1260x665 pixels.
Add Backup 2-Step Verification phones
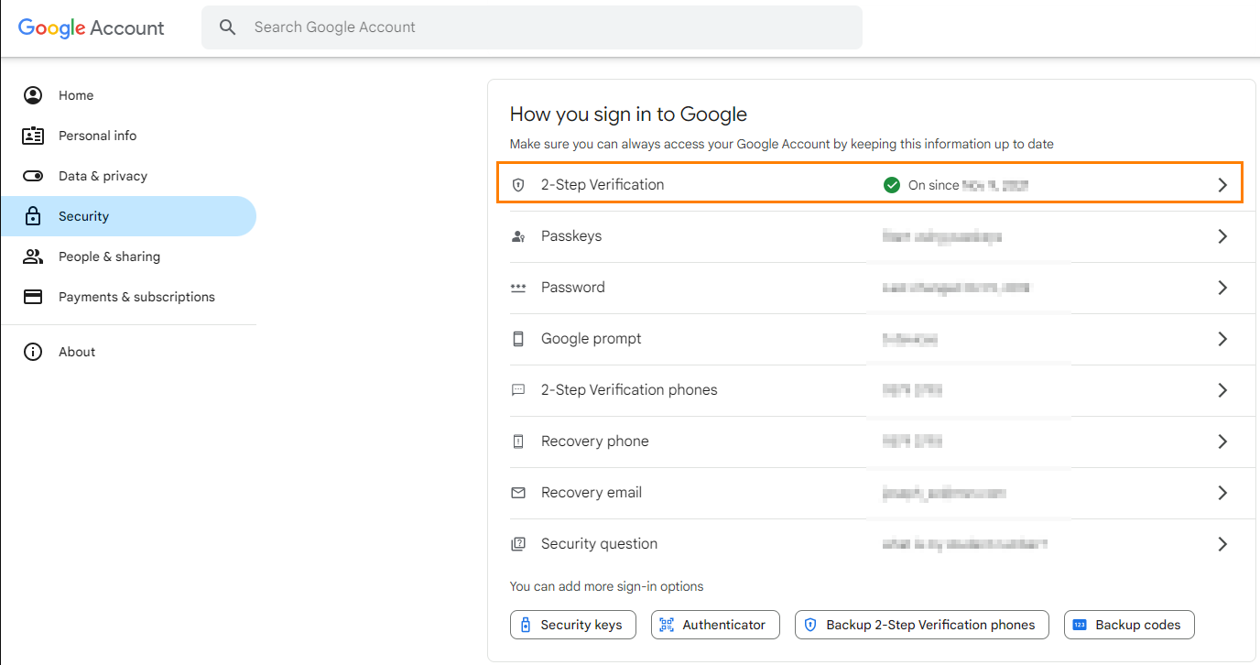coord(922,625)
